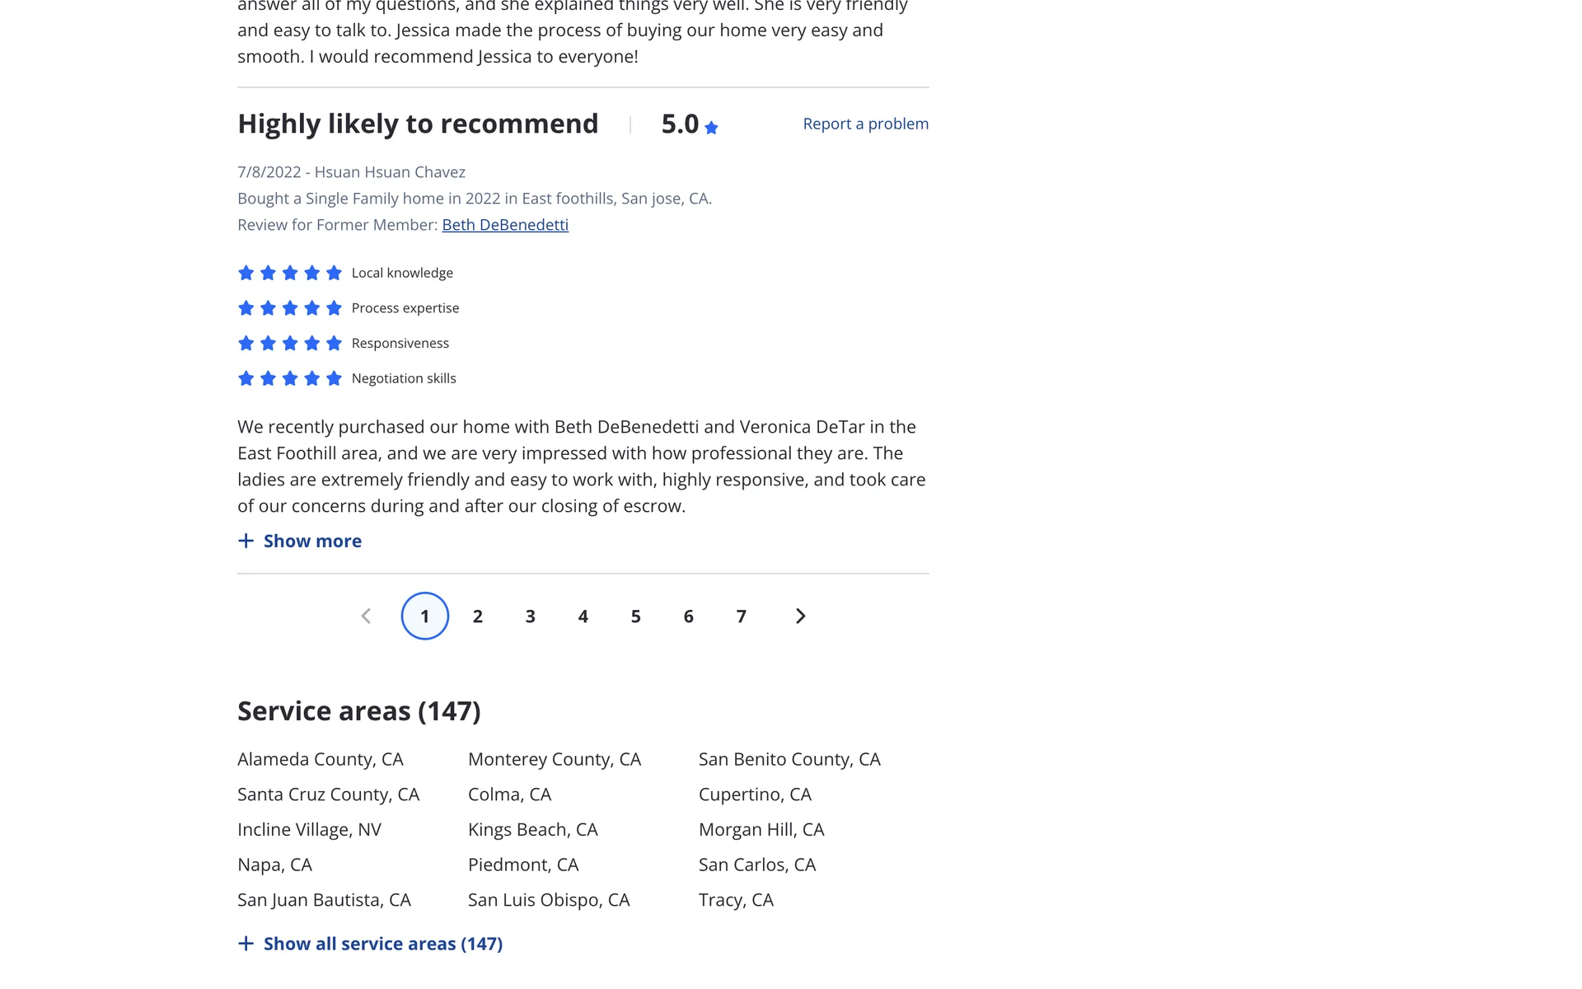Click Report a problem link

(865, 124)
